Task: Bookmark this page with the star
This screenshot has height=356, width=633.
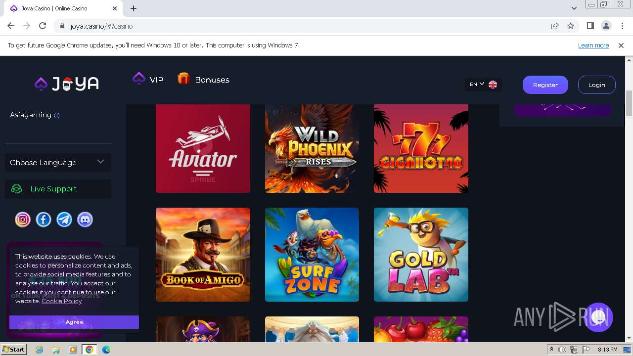Action: click(571, 26)
